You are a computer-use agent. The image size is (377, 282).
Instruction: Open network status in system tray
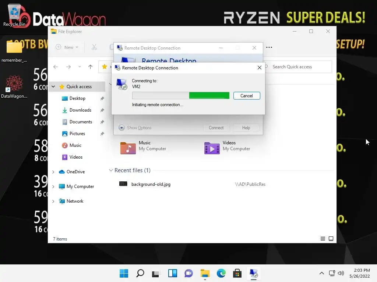coord(332,273)
